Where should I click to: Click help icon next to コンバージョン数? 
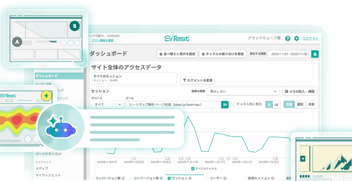(123, 178)
